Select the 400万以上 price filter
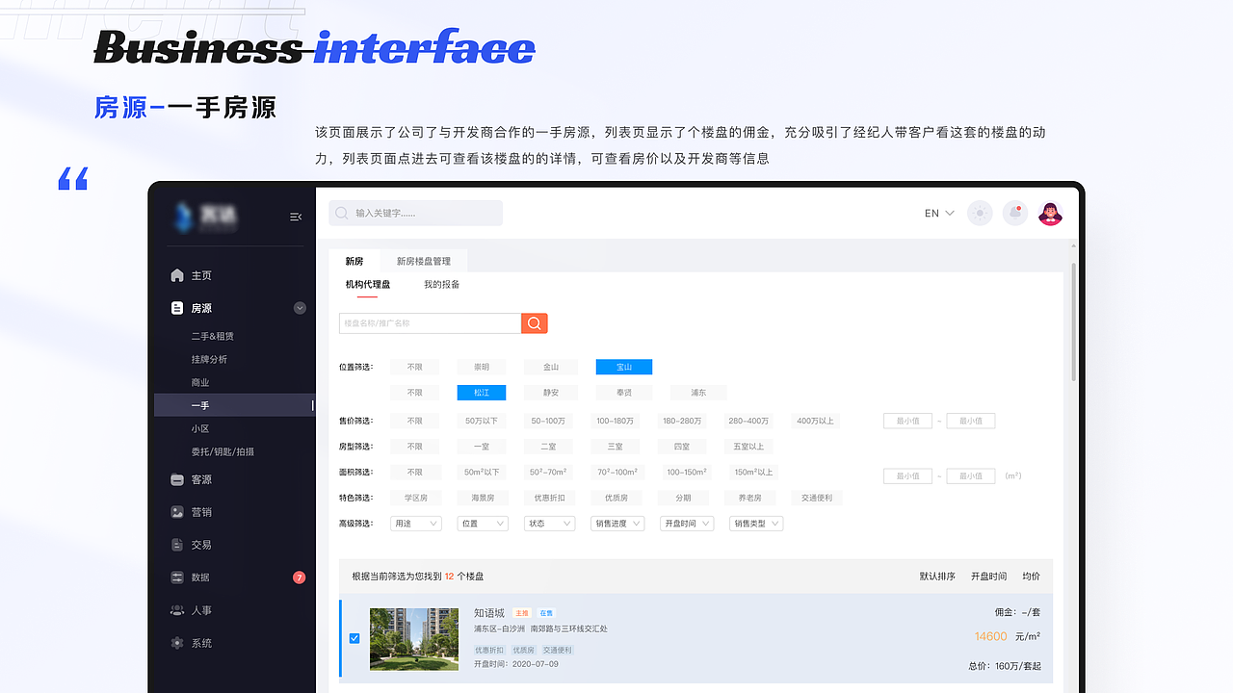Image resolution: width=1233 pixels, height=693 pixels. (816, 421)
